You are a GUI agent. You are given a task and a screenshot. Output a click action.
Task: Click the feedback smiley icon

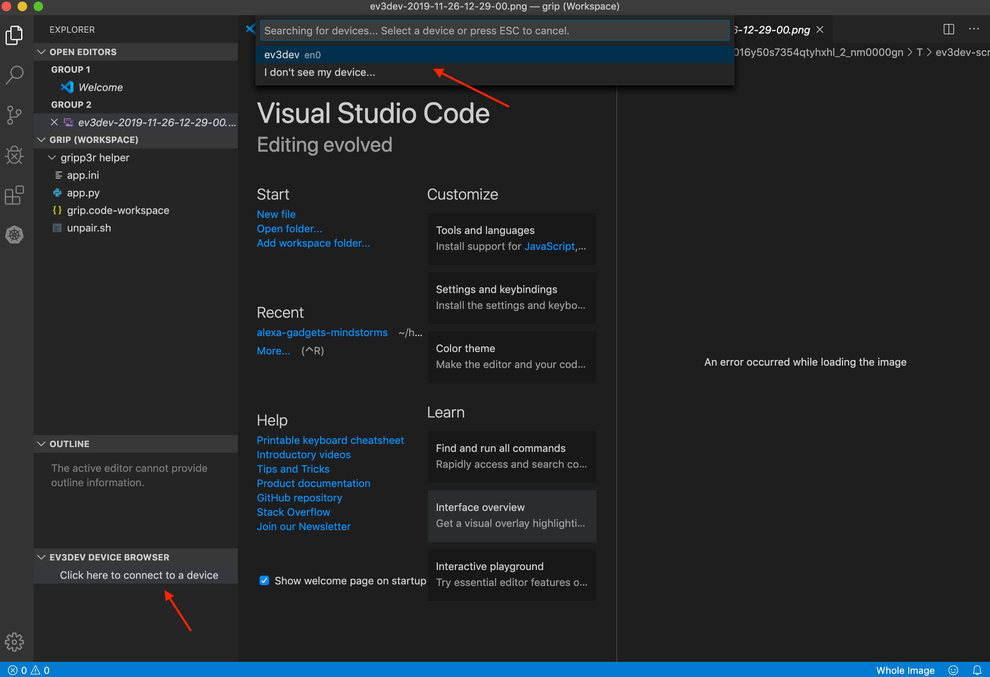pyautogui.click(x=953, y=670)
